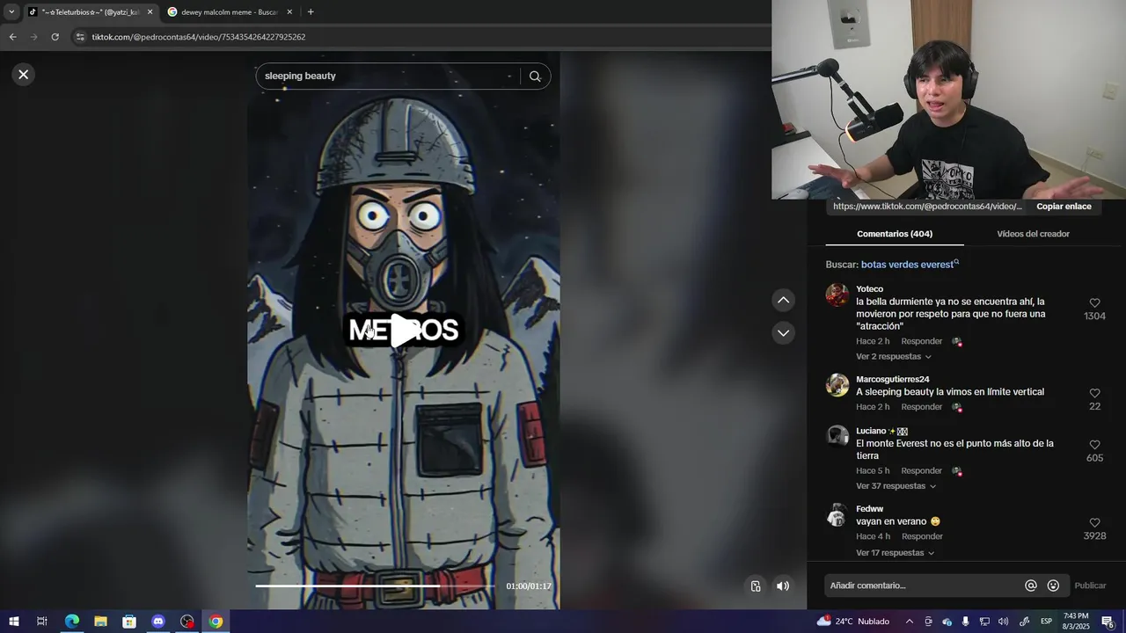Image resolution: width=1126 pixels, height=633 pixels.
Task: Click the Yoteco username
Action: click(869, 289)
